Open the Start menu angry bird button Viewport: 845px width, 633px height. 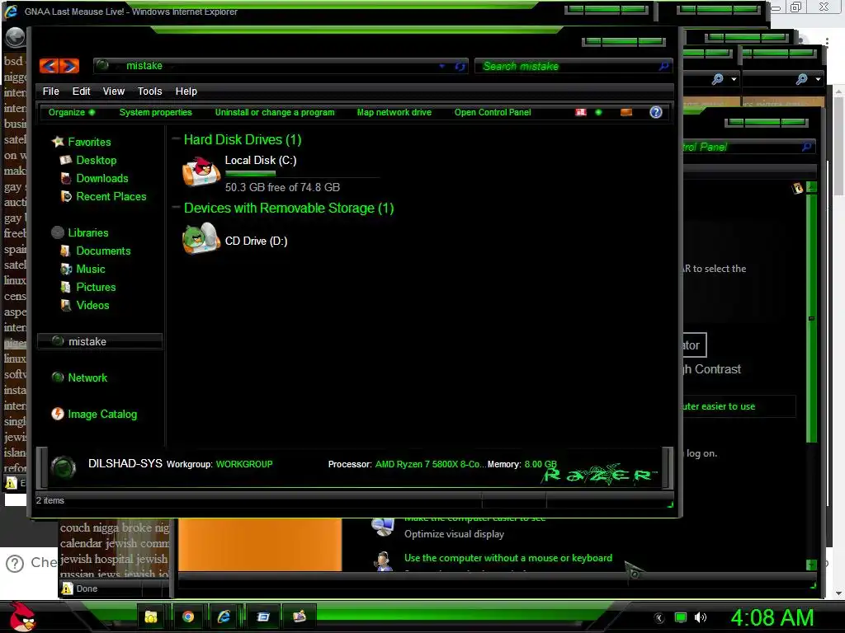(x=22, y=617)
